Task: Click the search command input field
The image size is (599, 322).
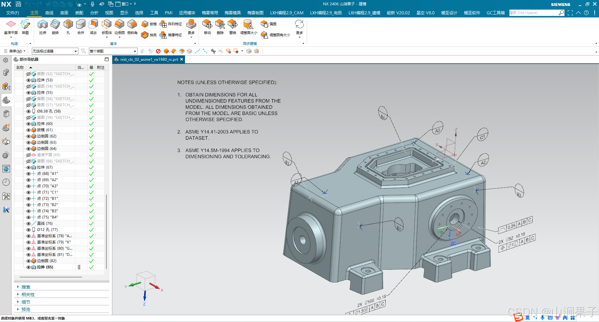Action: coord(534,13)
